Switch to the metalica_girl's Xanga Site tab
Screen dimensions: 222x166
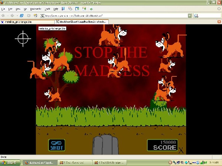click(x=27, y=22)
